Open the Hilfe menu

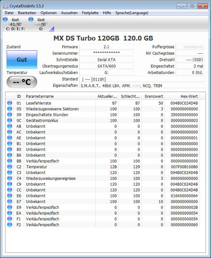click(x=107, y=13)
